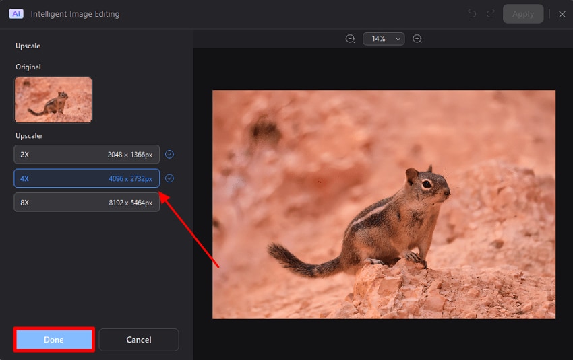Click the Upscale heading text
Image resolution: width=573 pixels, height=360 pixels.
coord(28,46)
